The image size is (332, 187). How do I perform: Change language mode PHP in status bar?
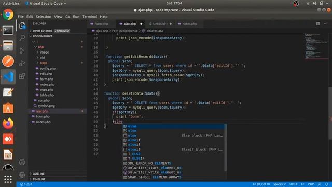coord(311,184)
